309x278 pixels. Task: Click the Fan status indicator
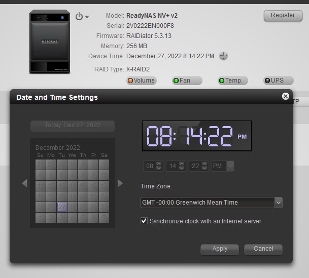pyautogui.click(x=187, y=81)
